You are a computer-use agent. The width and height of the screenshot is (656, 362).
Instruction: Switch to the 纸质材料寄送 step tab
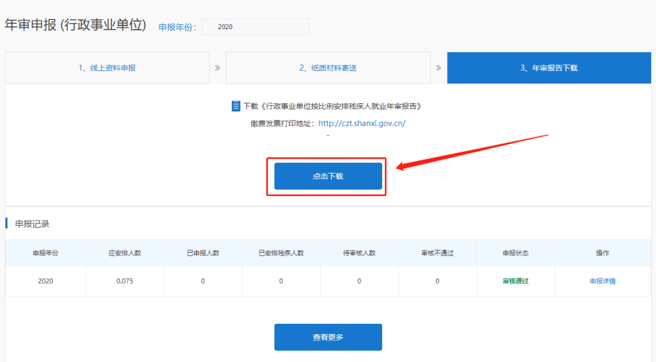tap(328, 68)
